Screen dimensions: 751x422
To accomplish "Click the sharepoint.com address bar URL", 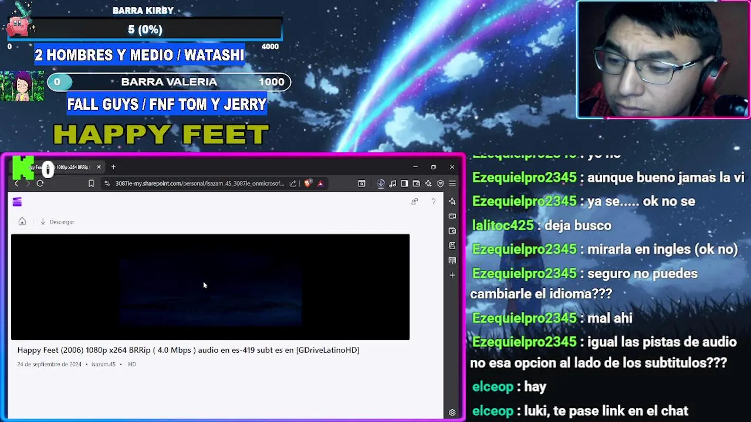I will [199, 183].
